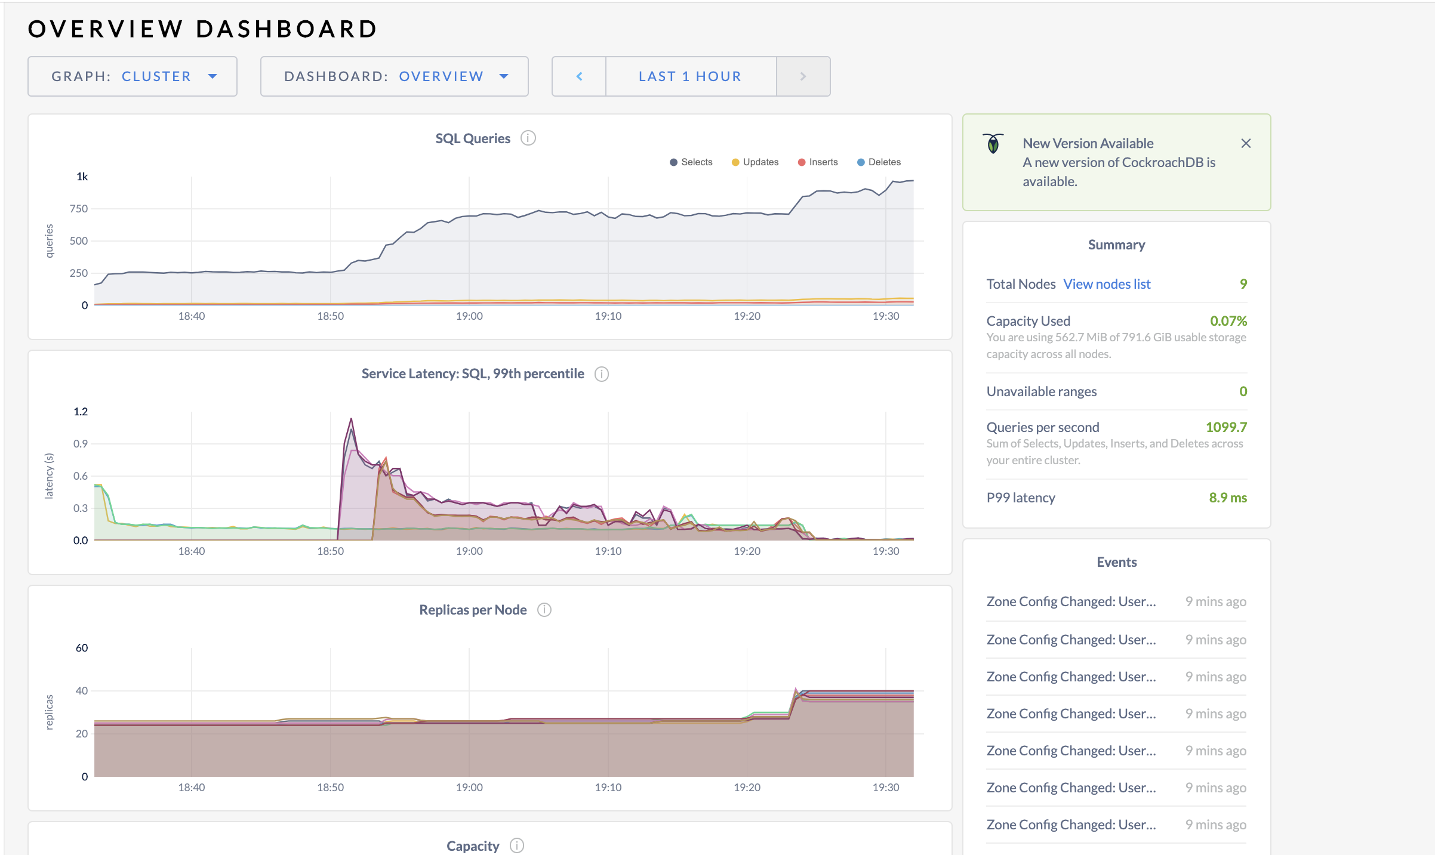The image size is (1435, 855).
Task: Go to next time range arrow
Action: coord(803,76)
